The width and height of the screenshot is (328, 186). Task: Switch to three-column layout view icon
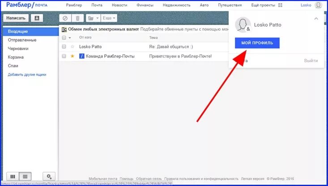pos(13,177)
